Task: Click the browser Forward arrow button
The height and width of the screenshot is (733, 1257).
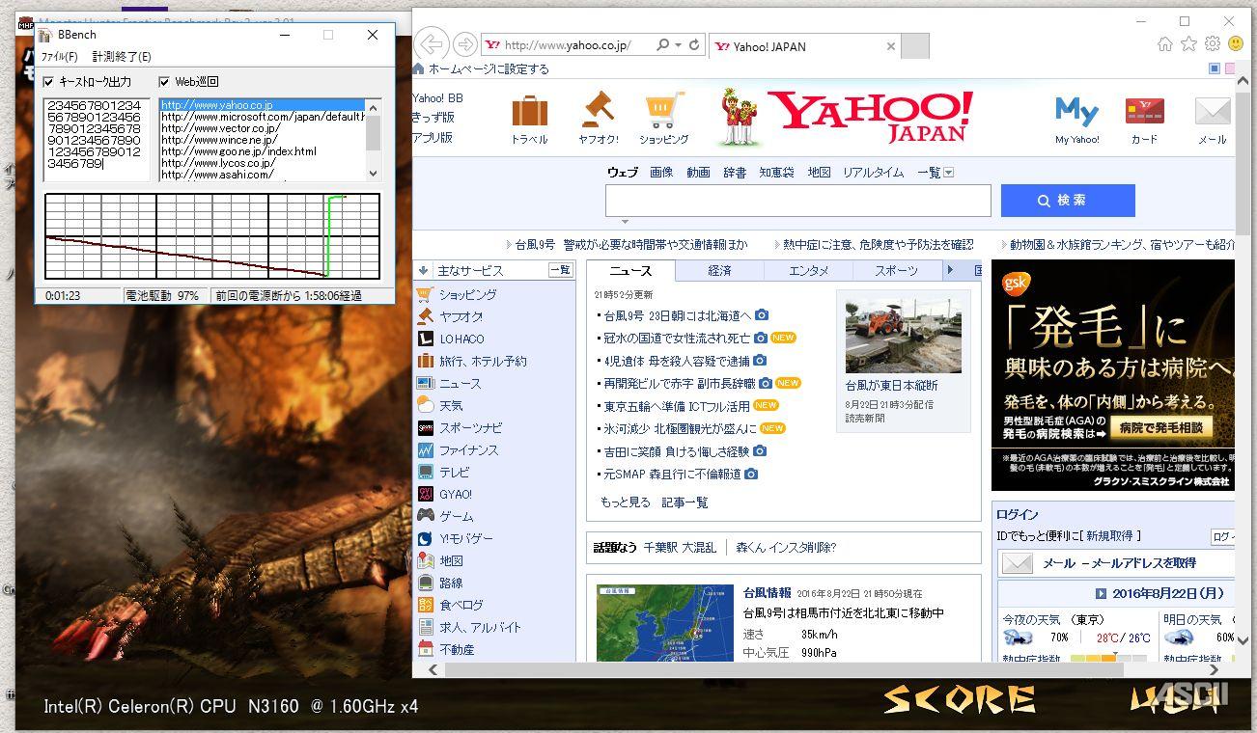Action: (465, 44)
